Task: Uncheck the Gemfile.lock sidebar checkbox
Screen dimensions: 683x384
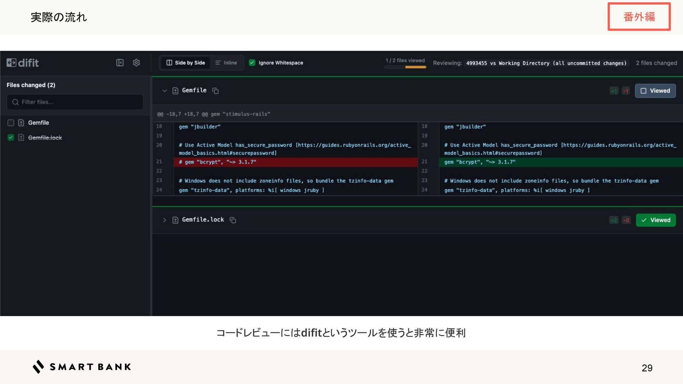Action: click(11, 138)
